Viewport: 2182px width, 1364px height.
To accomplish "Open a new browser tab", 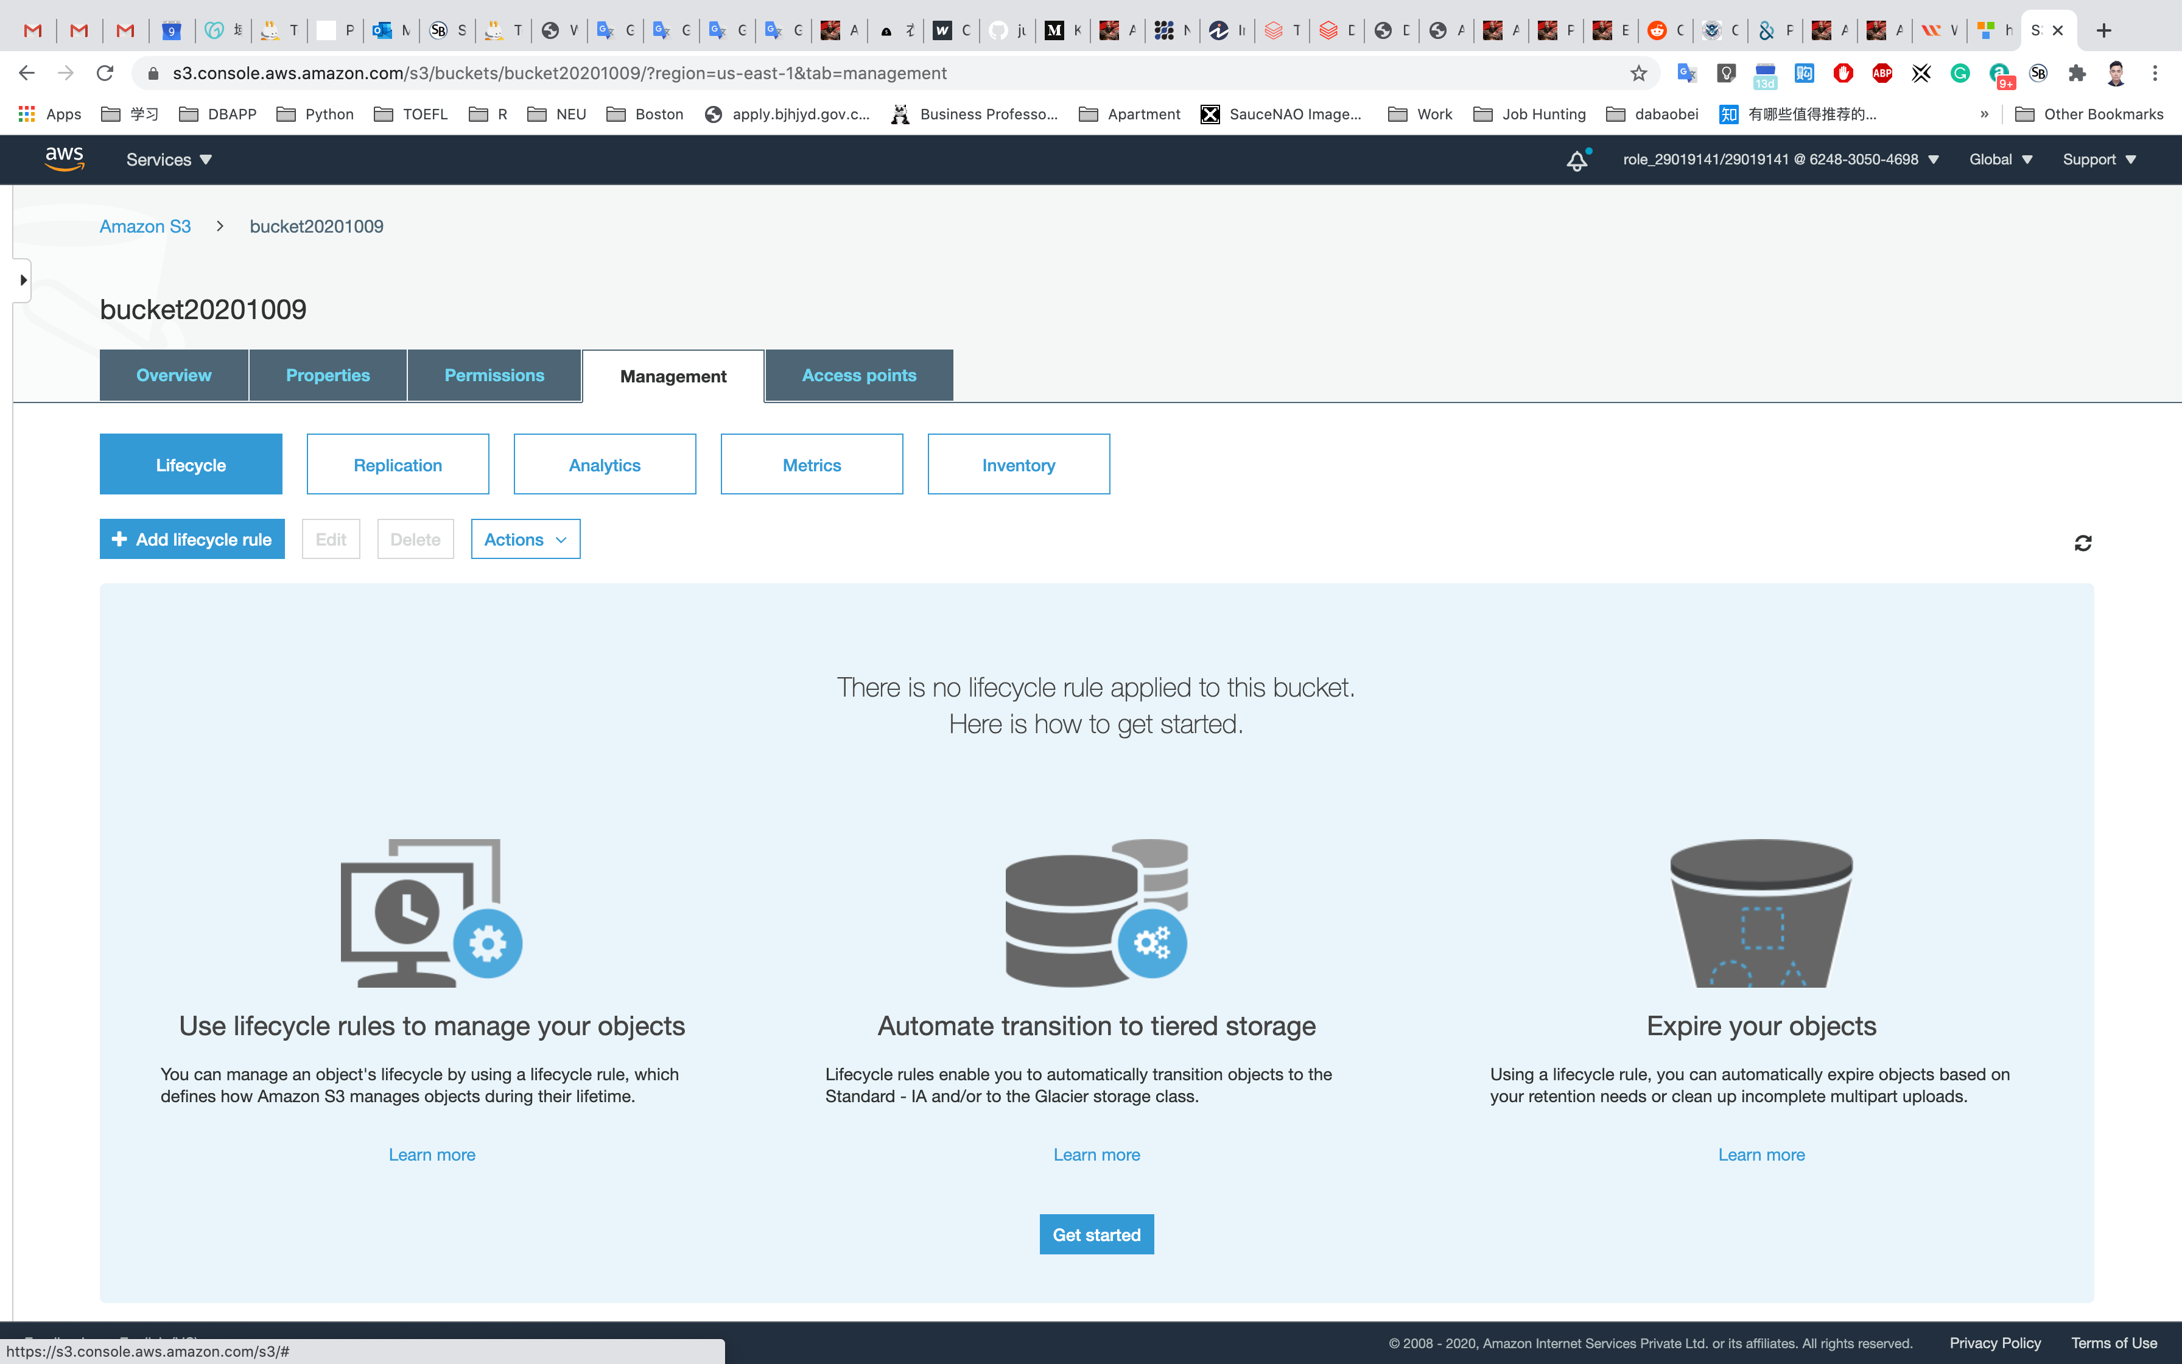I will 2103,30.
